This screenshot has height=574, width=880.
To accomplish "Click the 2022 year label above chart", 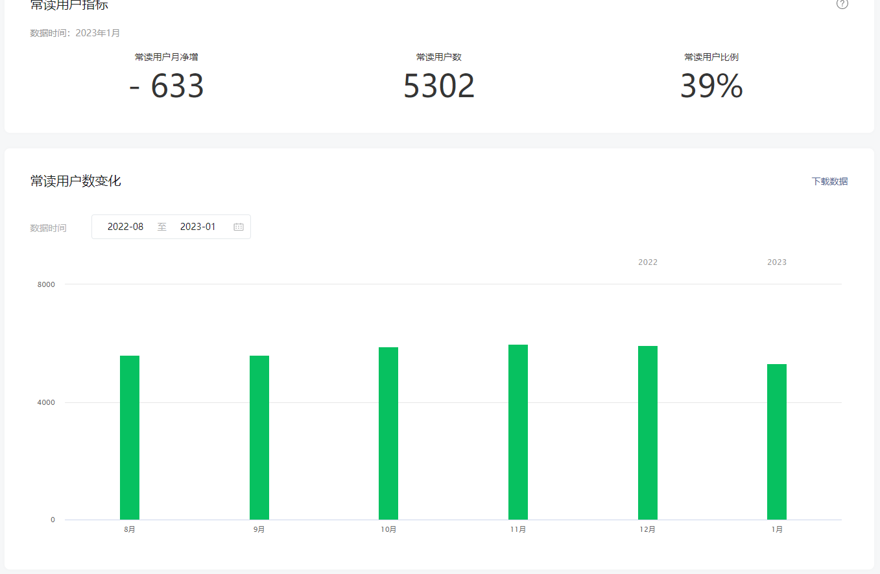I will (648, 262).
